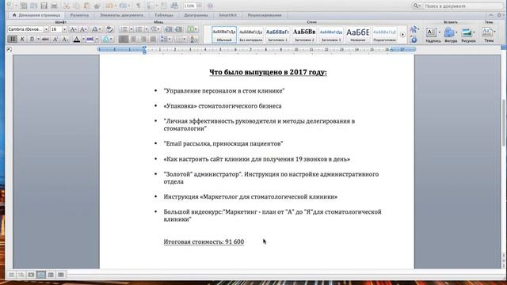Click the increase indent icon

tap(178, 29)
